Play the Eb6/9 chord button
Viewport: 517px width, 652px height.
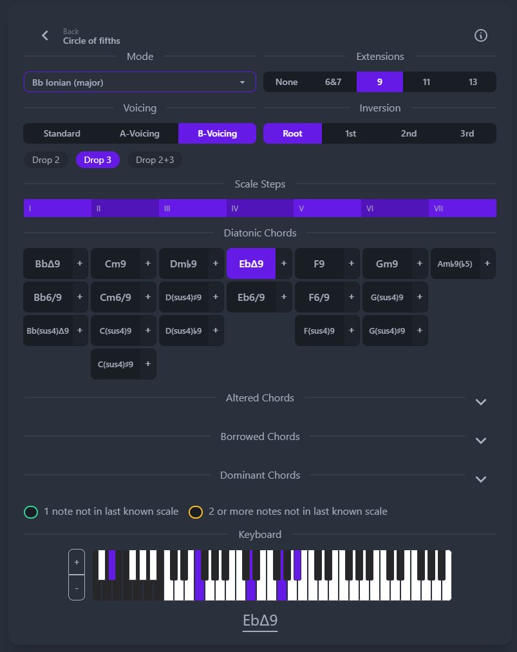[251, 297]
